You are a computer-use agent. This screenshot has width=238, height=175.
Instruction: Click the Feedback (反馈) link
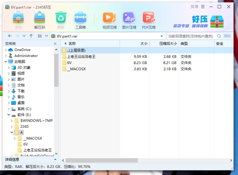pyautogui.click(x=195, y=7)
